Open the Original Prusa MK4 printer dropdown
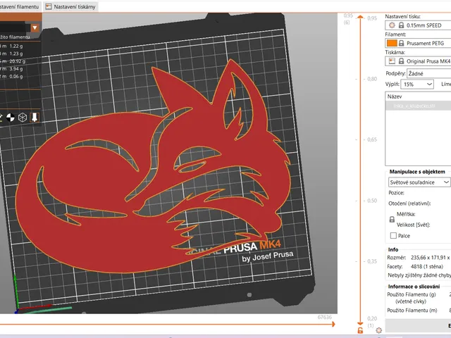The width and height of the screenshot is (451, 338). click(418, 61)
